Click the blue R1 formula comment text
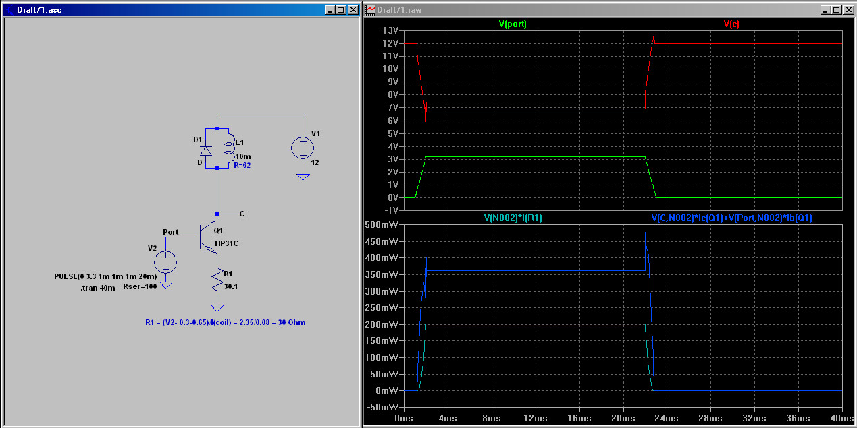The width and height of the screenshot is (857, 428). pos(225,322)
